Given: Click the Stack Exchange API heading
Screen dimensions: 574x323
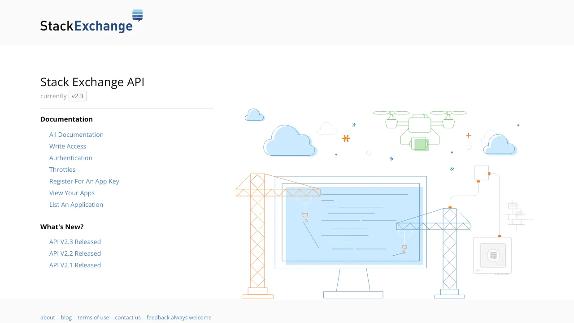Looking at the screenshot, I should pyautogui.click(x=92, y=82).
